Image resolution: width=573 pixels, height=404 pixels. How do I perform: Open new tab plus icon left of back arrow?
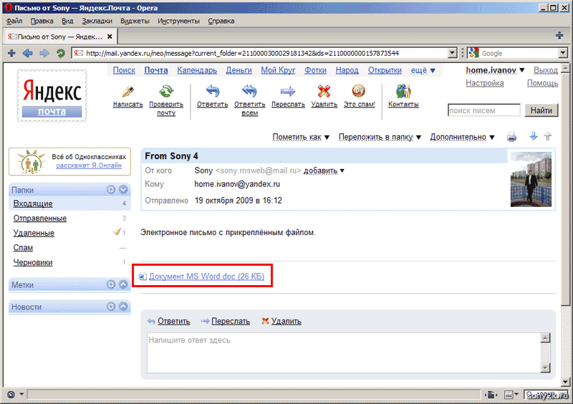tap(11, 54)
